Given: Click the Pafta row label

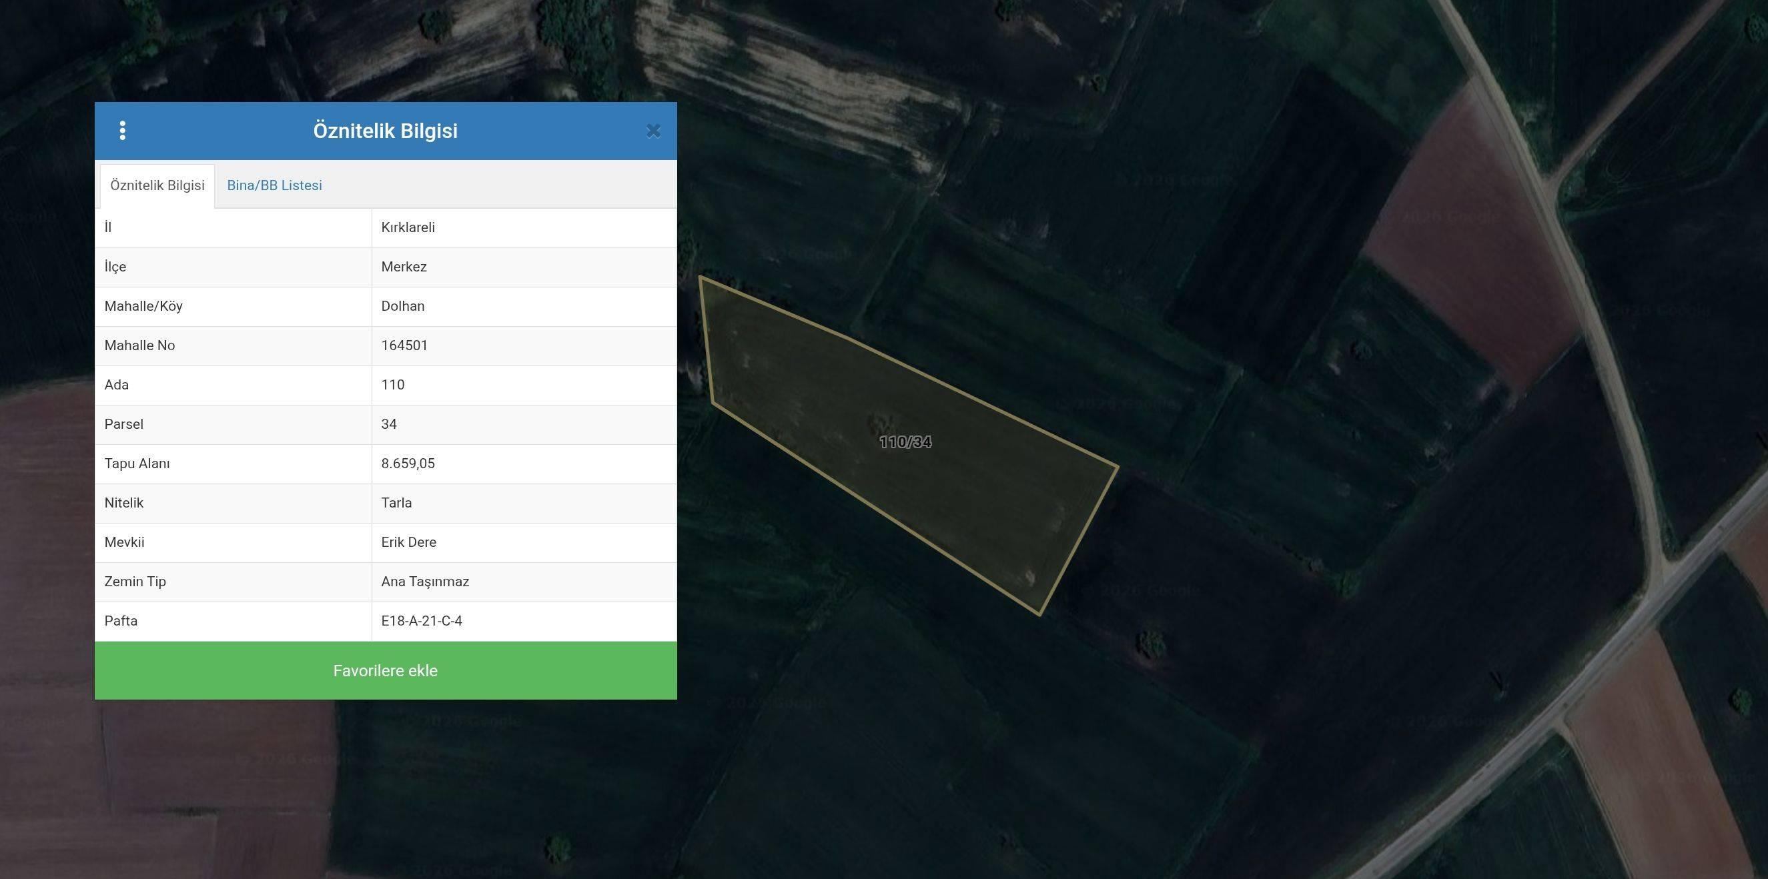Looking at the screenshot, I should pyautogui.click(x=121, y=621).
